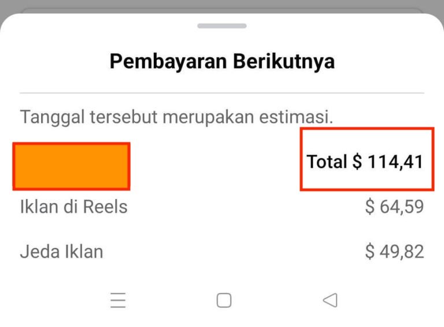This screenshot has height=327, width=444.
Task: Click the Pembayaran Berikutnya heading
Action: pyautogui.click(x=222, y=61)
